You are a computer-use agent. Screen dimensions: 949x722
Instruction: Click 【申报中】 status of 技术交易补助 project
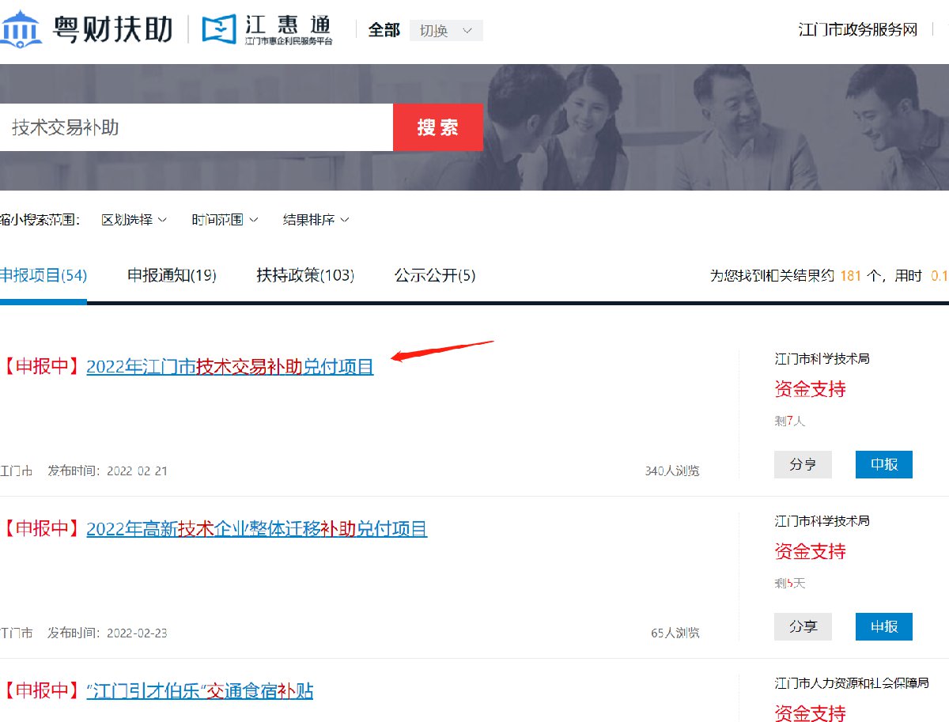pos(41,367)
